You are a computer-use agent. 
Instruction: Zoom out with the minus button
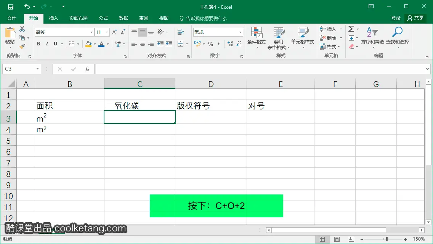click(362, 239)
